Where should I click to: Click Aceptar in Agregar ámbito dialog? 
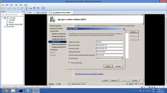pos(108,66)
